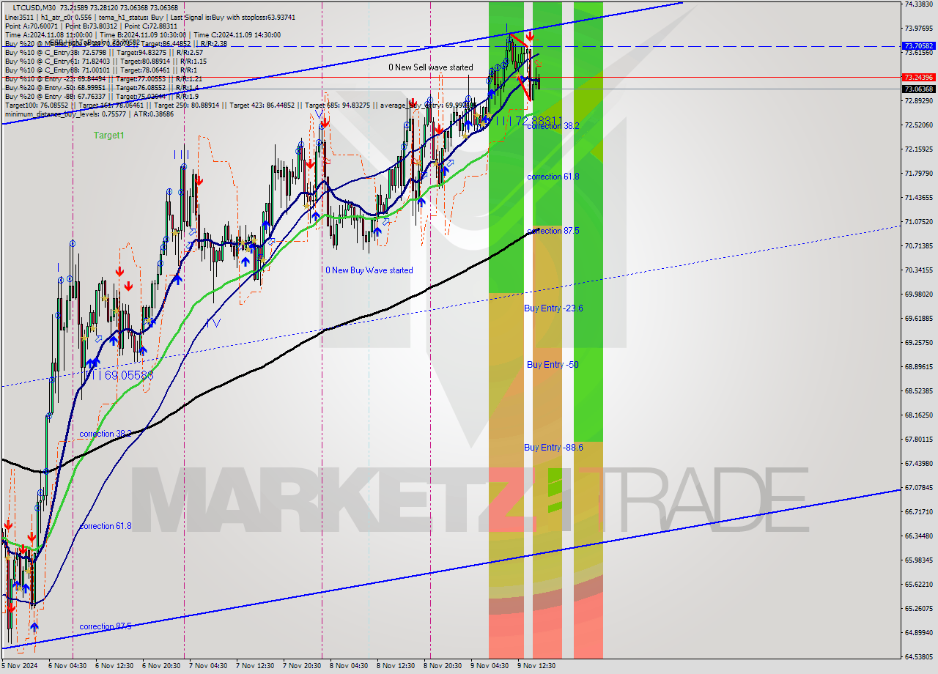Click the 74.33830 price axis value
The height and width of the screenshot is (674, 938).
(x=918, y=4)
